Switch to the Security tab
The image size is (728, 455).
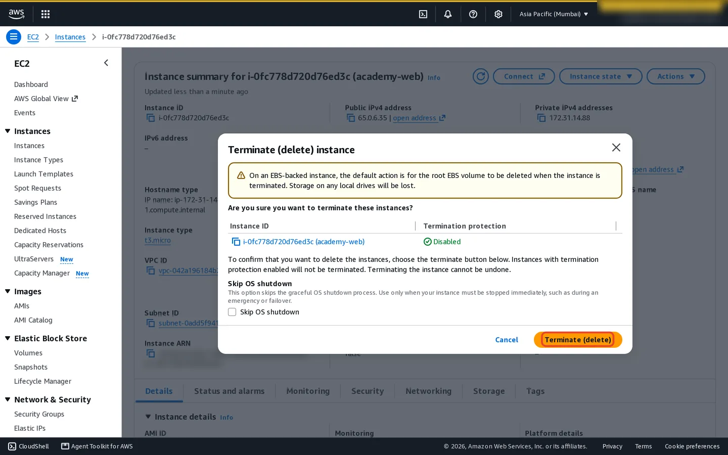pos(368,391)
